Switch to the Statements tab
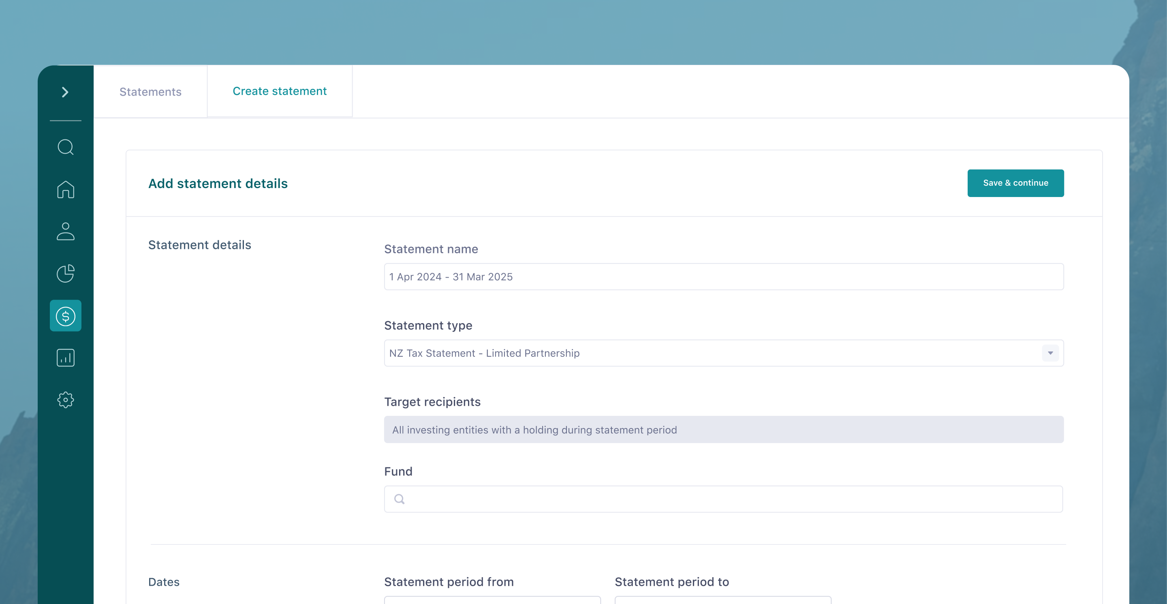This screenshot has width=1167, height=604. coord(150,92)
